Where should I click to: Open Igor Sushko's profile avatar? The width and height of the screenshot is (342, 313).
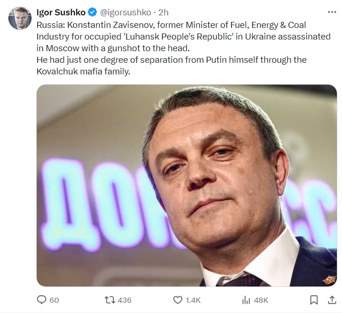tap(20, 19)
